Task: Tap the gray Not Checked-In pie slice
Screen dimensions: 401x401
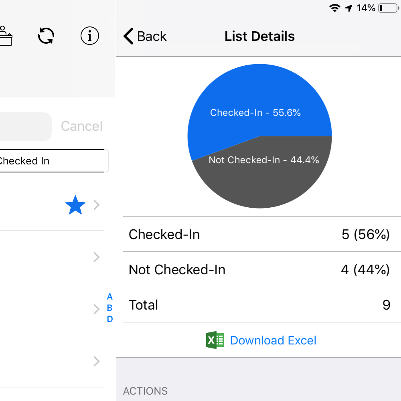Action: click(x=263, y=180)
